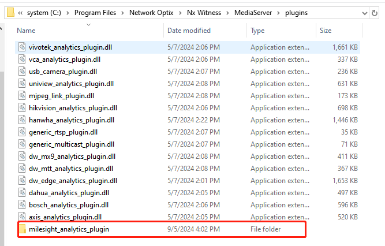Select milesight_analytics_plugin folder name
This screenshot has height=246, width=385.
[69, 229]
